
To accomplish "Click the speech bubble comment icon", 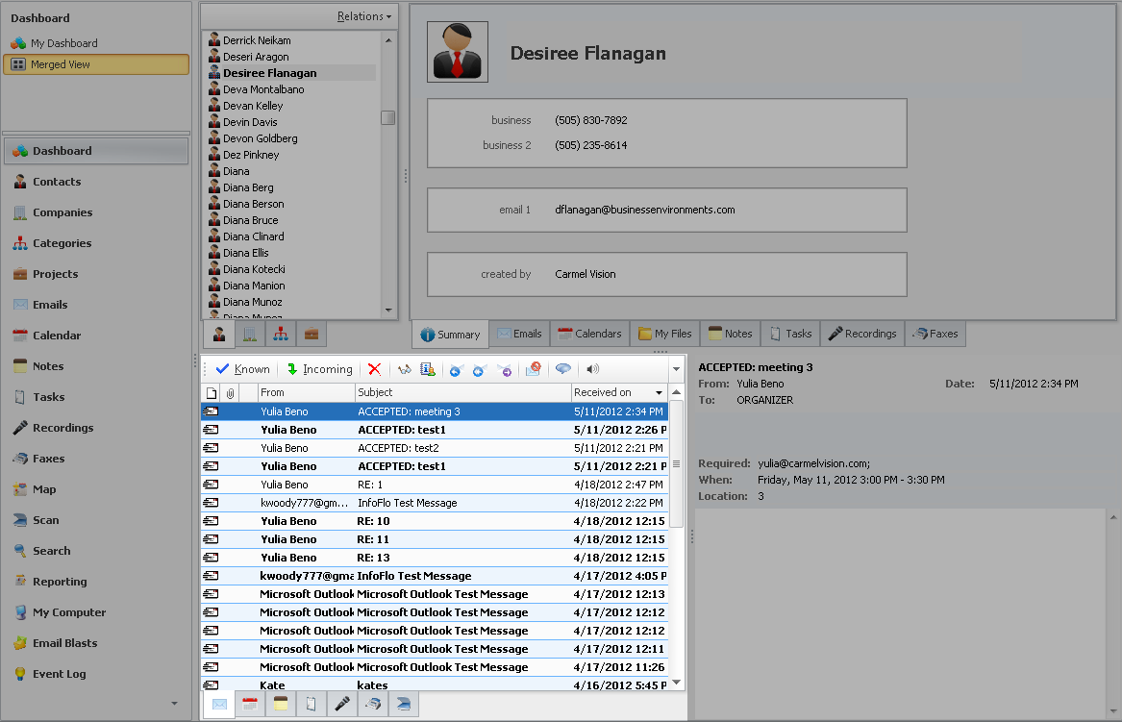I will pos(563,369).
